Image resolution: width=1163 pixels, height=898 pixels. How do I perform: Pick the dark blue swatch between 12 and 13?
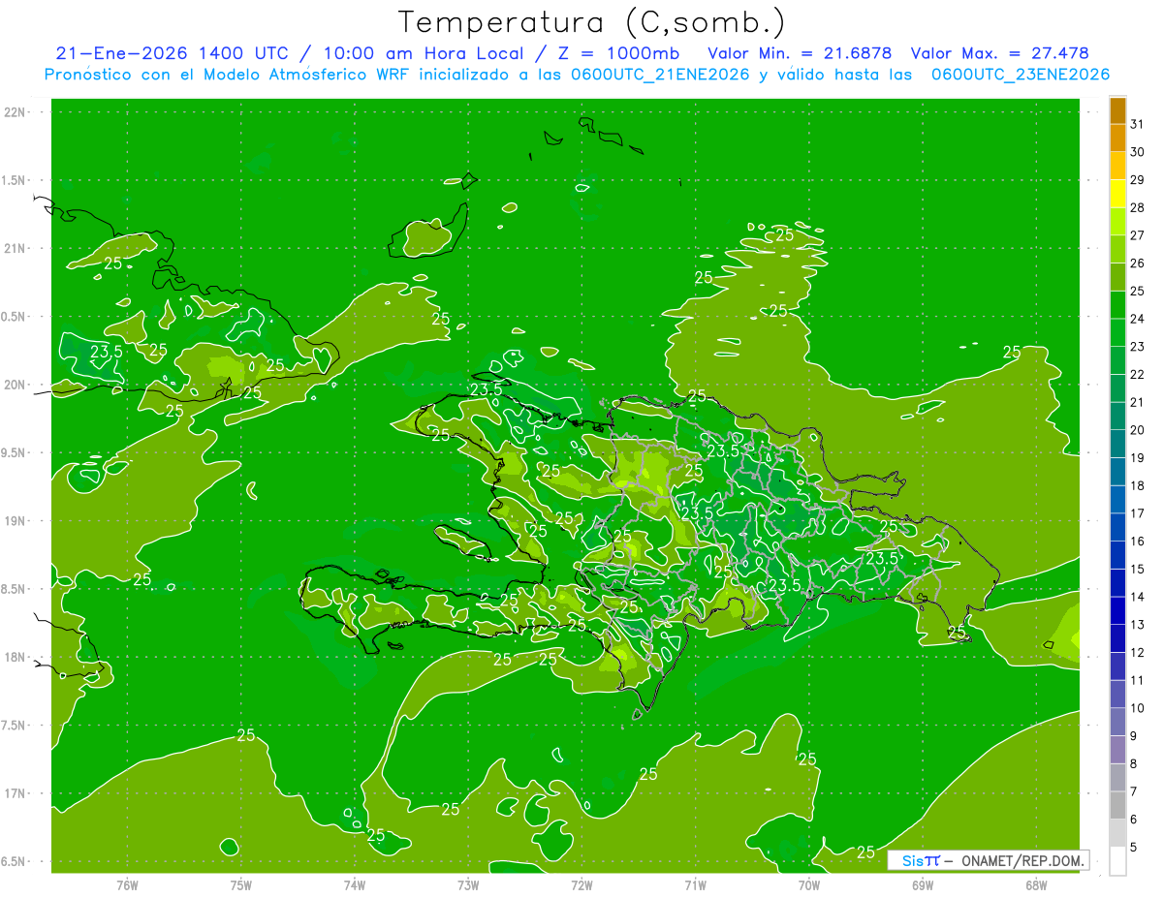(x=1117, y=638)
